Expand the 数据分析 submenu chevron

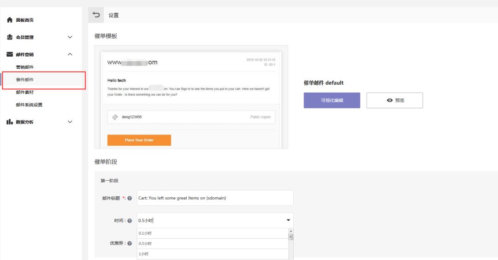(x=70, y=122)
